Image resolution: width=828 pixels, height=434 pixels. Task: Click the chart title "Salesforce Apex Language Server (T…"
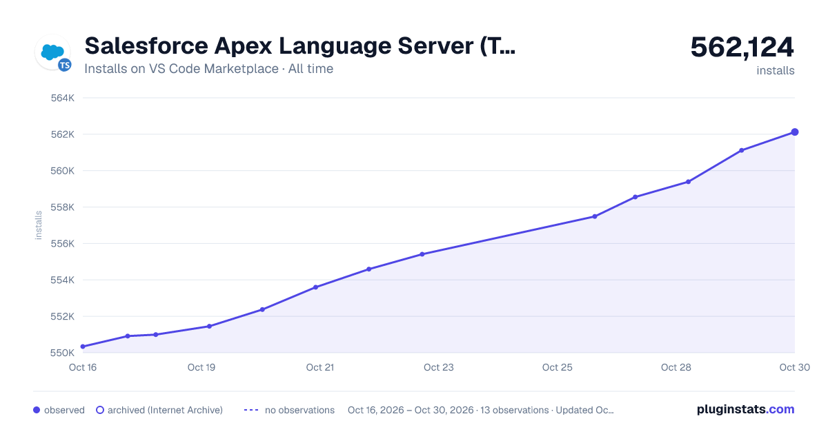point(299,46)
